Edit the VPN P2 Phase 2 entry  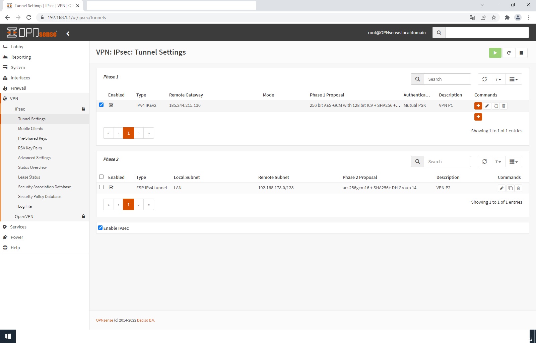501,188
